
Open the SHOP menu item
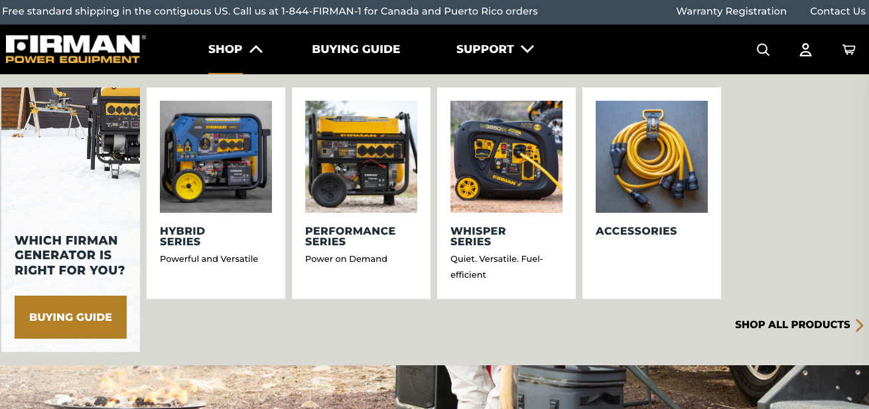226,49
